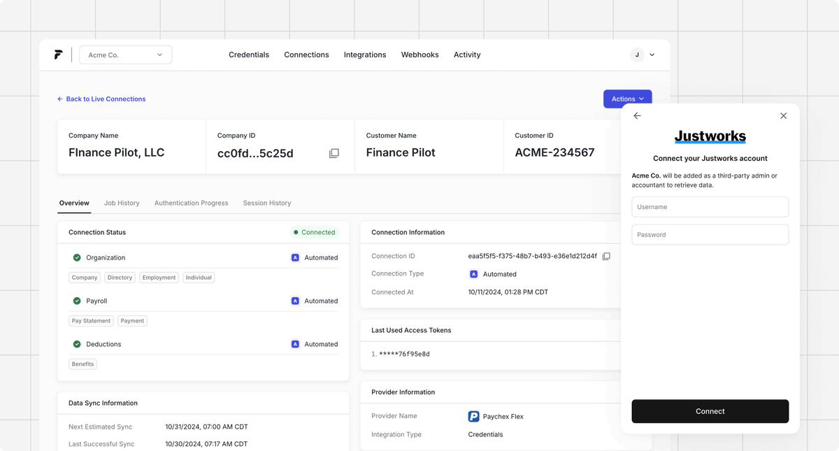
Task: Return via Back to Live Connections link
Action: (x=101, y=99)
